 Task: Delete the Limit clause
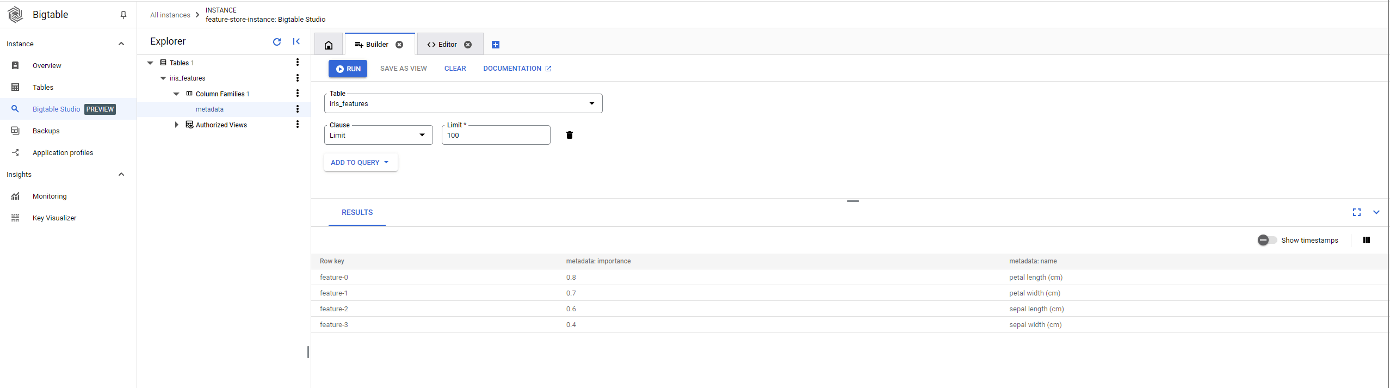point(570,135)
